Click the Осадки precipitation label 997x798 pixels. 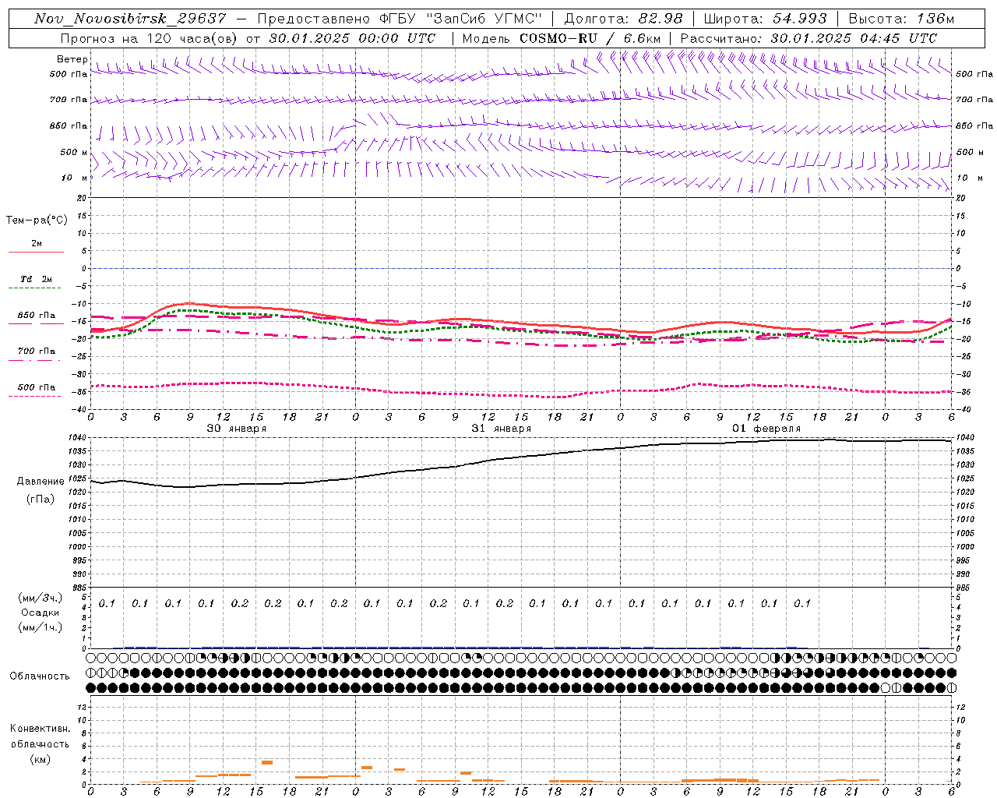pyautogui.click(x=41, y=613)
